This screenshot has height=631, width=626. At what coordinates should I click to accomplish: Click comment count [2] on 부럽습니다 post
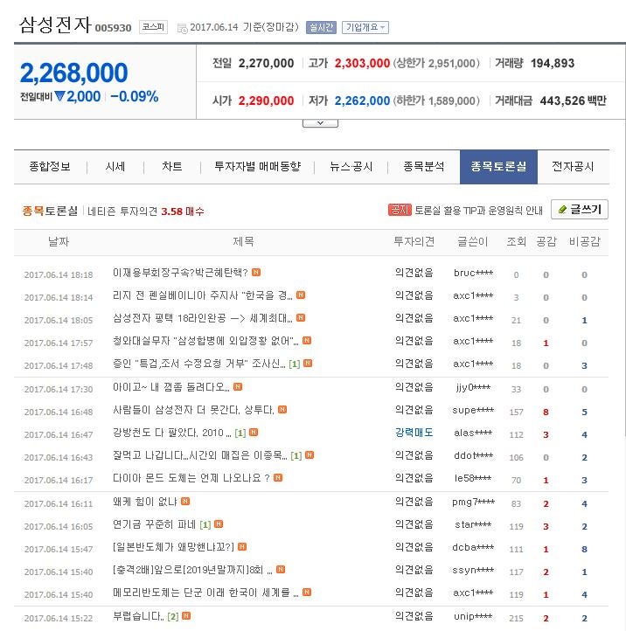173,616
